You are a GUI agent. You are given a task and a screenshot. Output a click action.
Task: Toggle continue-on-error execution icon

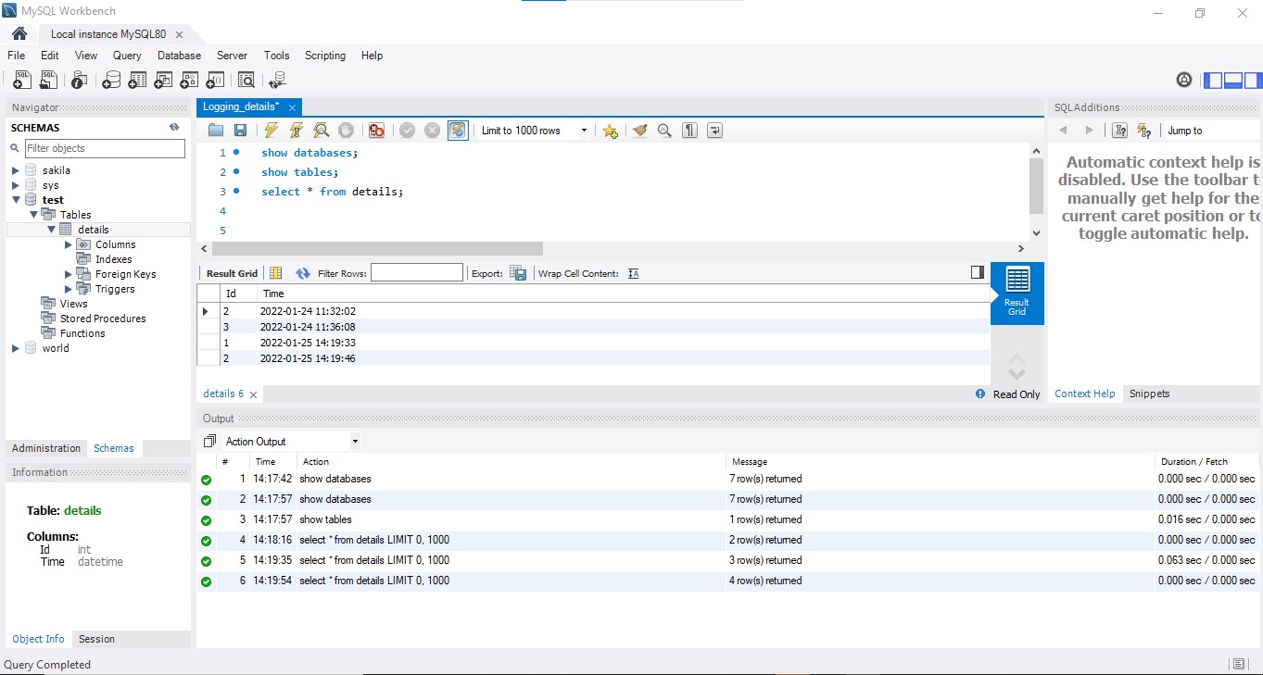tap(376, 131)
